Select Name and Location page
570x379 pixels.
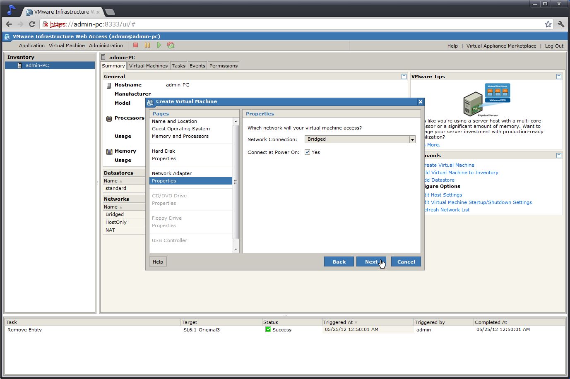[x=174, y=121]
